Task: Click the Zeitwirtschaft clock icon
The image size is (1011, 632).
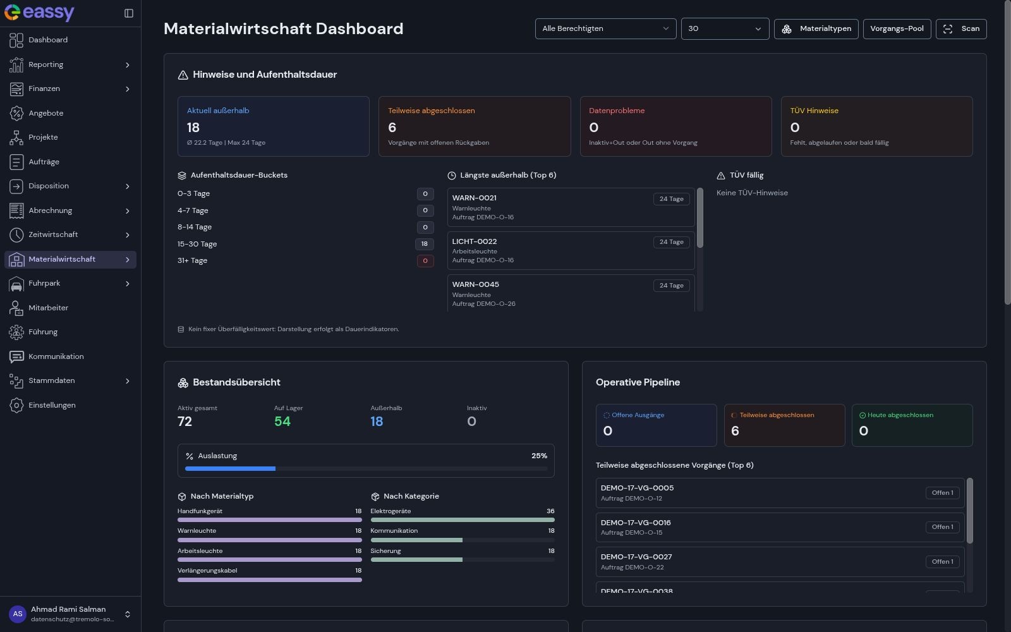Action: [16, 235]
